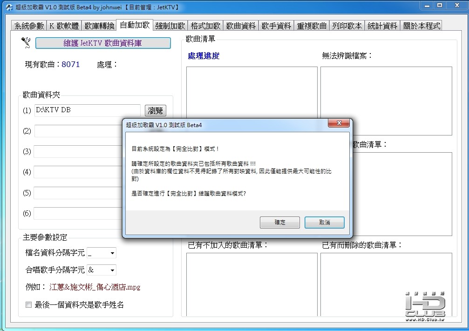Maximize the main window
The height and width of the screenshot is (331, 469).
coord(439,6)
